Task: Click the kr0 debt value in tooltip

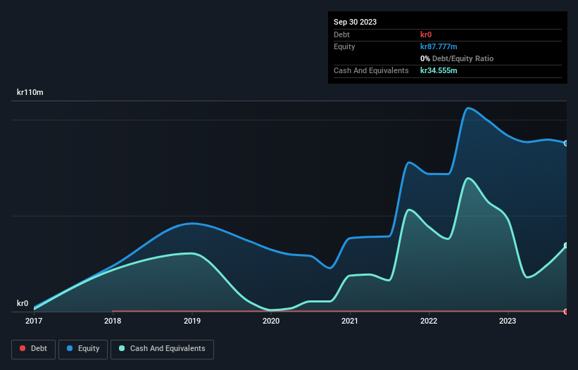Action: click(x=426, y=34)
